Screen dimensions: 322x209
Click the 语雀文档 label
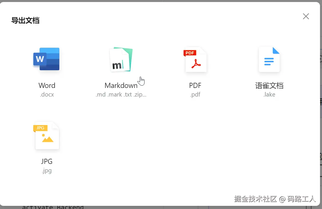click(269, 85)
